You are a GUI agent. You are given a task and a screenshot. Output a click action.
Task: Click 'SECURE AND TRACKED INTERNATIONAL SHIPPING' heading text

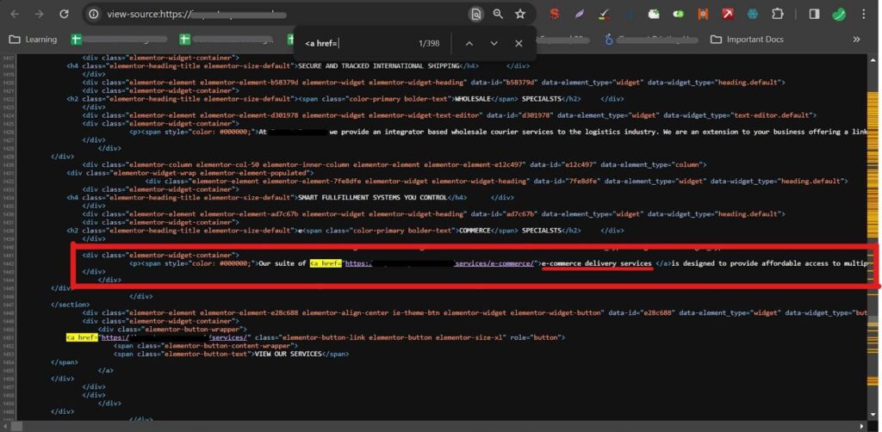[379, 65]
